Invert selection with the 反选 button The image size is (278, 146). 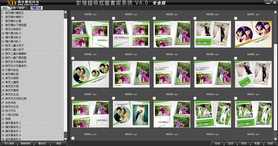[231, 143]
